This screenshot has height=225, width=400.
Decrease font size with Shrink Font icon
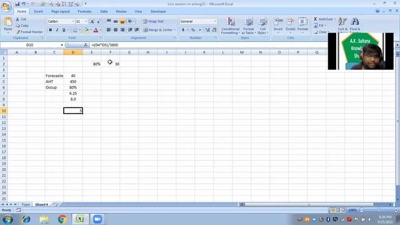(99, 21)
